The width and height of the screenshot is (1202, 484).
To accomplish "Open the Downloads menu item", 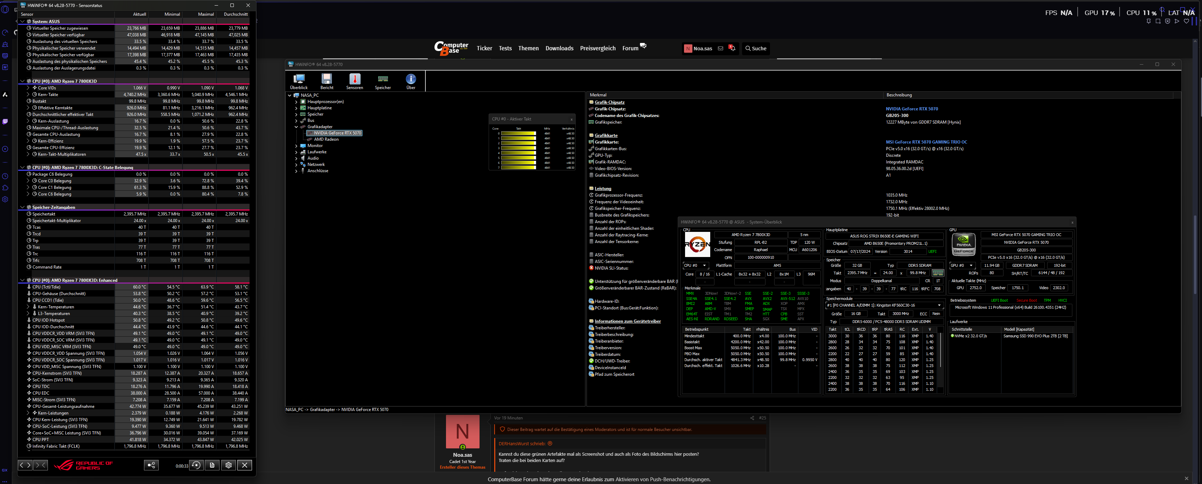I will 559,49.
